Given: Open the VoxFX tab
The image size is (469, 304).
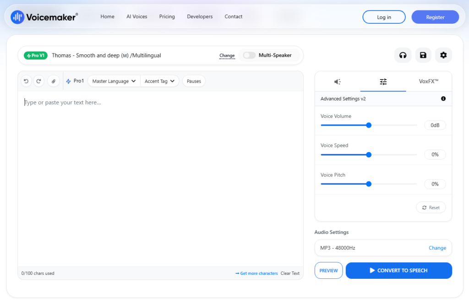Looking at the screenshot, I should pos(429,81).
